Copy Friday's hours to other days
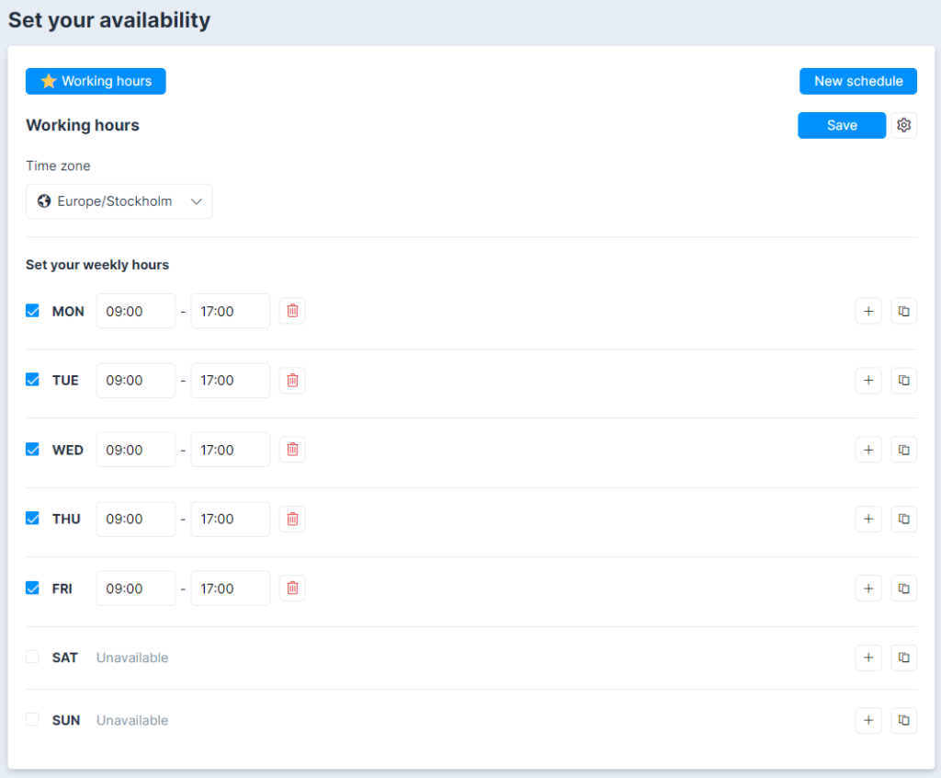The width and height of the screenshot is (941, 778). (904, 589)
